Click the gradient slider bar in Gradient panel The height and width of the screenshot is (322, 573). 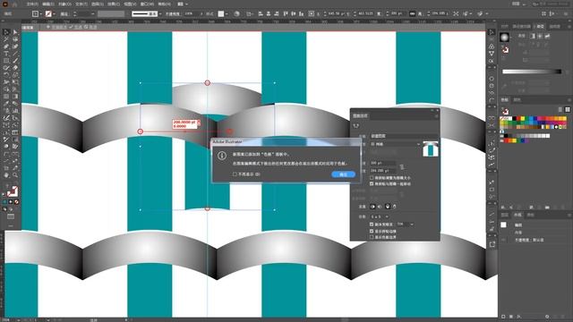pyautogui.click(x=532, y=72)
